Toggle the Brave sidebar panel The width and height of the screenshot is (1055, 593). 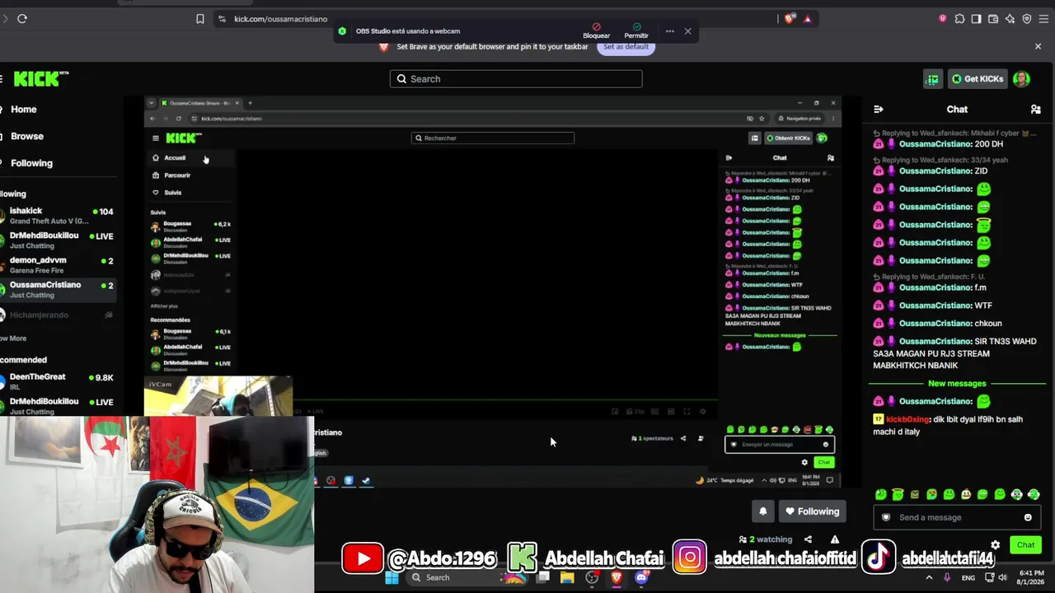pos(977,19)
